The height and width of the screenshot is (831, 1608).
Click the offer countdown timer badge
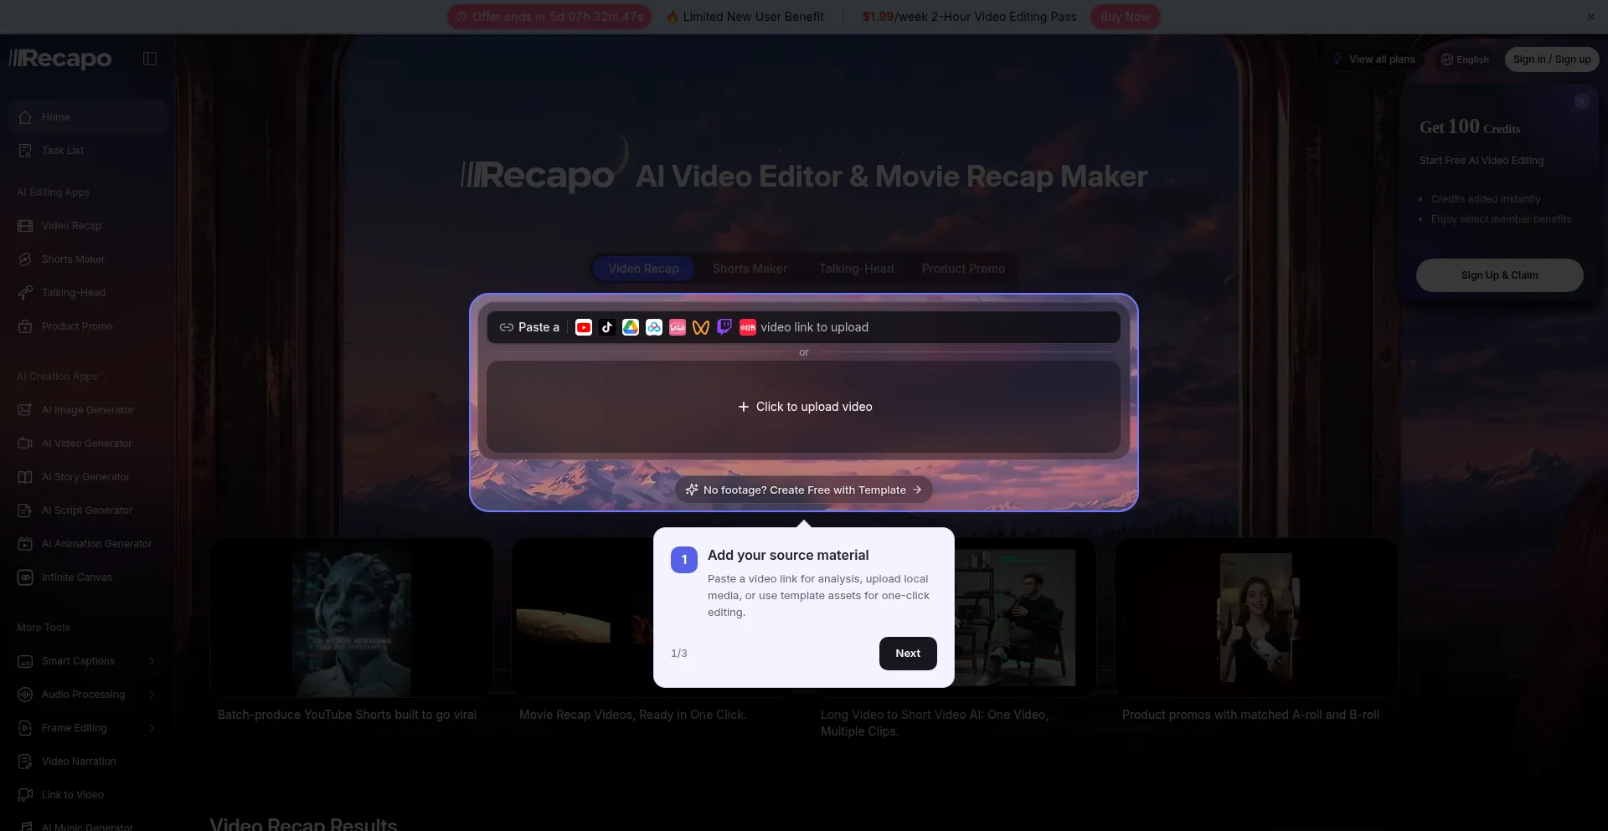click(549, 17)
